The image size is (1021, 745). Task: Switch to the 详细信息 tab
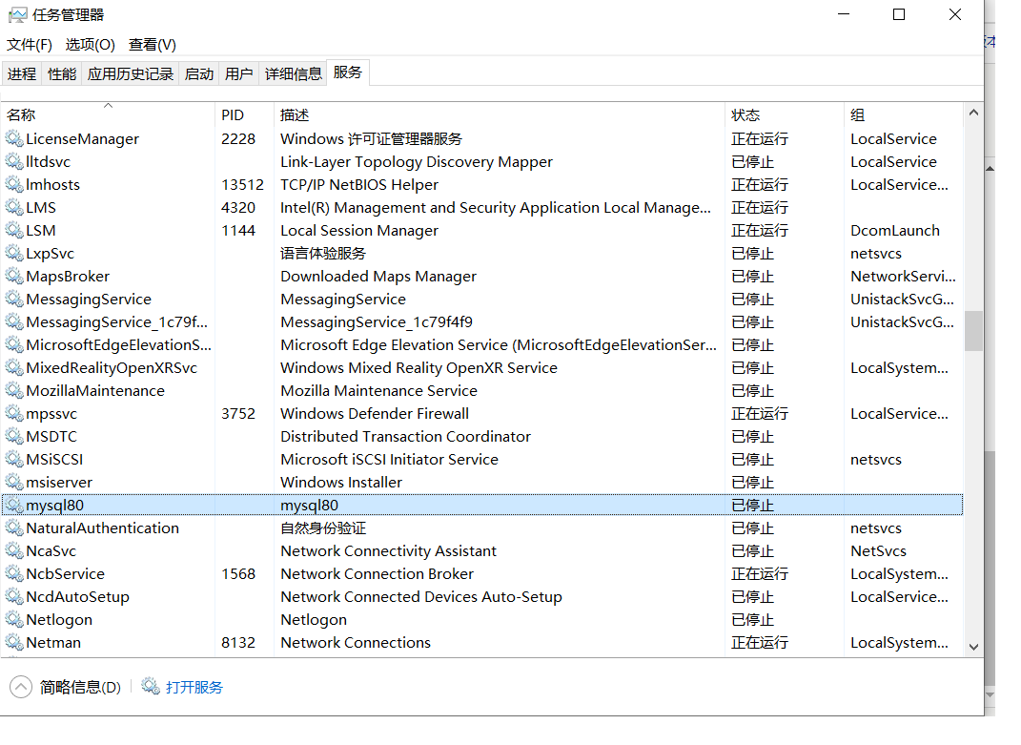pyautogui.click(x=293, y=73)
